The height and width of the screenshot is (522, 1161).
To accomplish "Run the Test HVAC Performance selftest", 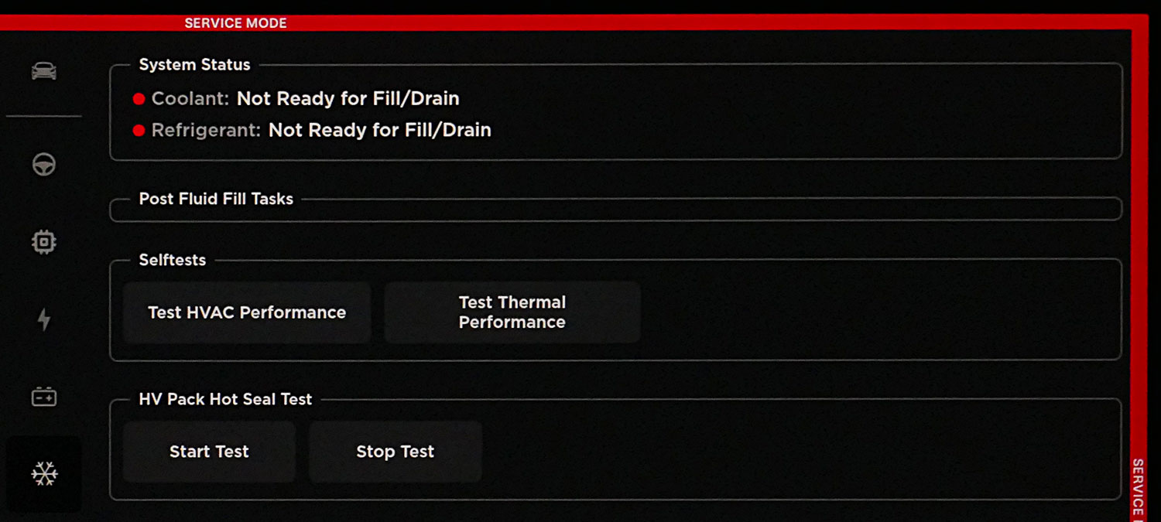I will tap(247, 312).
